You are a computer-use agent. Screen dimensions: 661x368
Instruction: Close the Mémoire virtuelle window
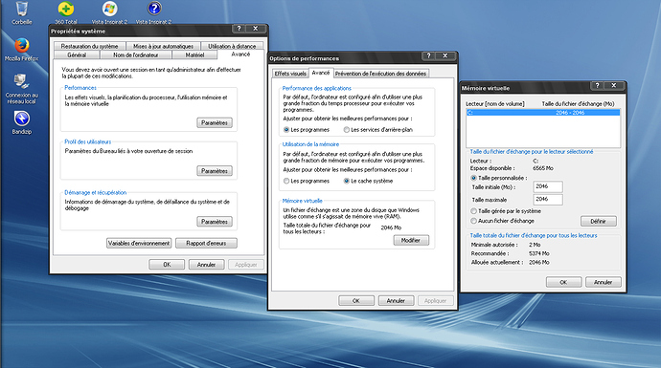point(614,85)
